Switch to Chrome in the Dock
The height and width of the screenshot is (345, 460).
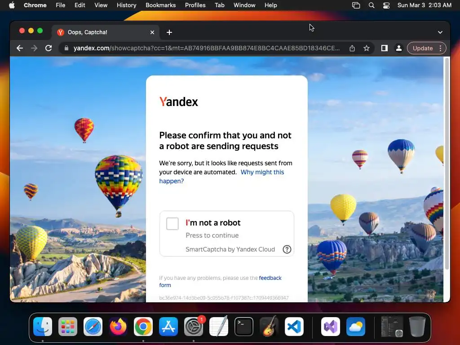(x=143, y=327)
